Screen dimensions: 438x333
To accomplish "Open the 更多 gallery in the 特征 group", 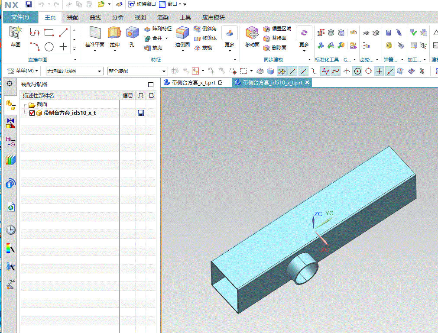I will click(x=230, y=39).
